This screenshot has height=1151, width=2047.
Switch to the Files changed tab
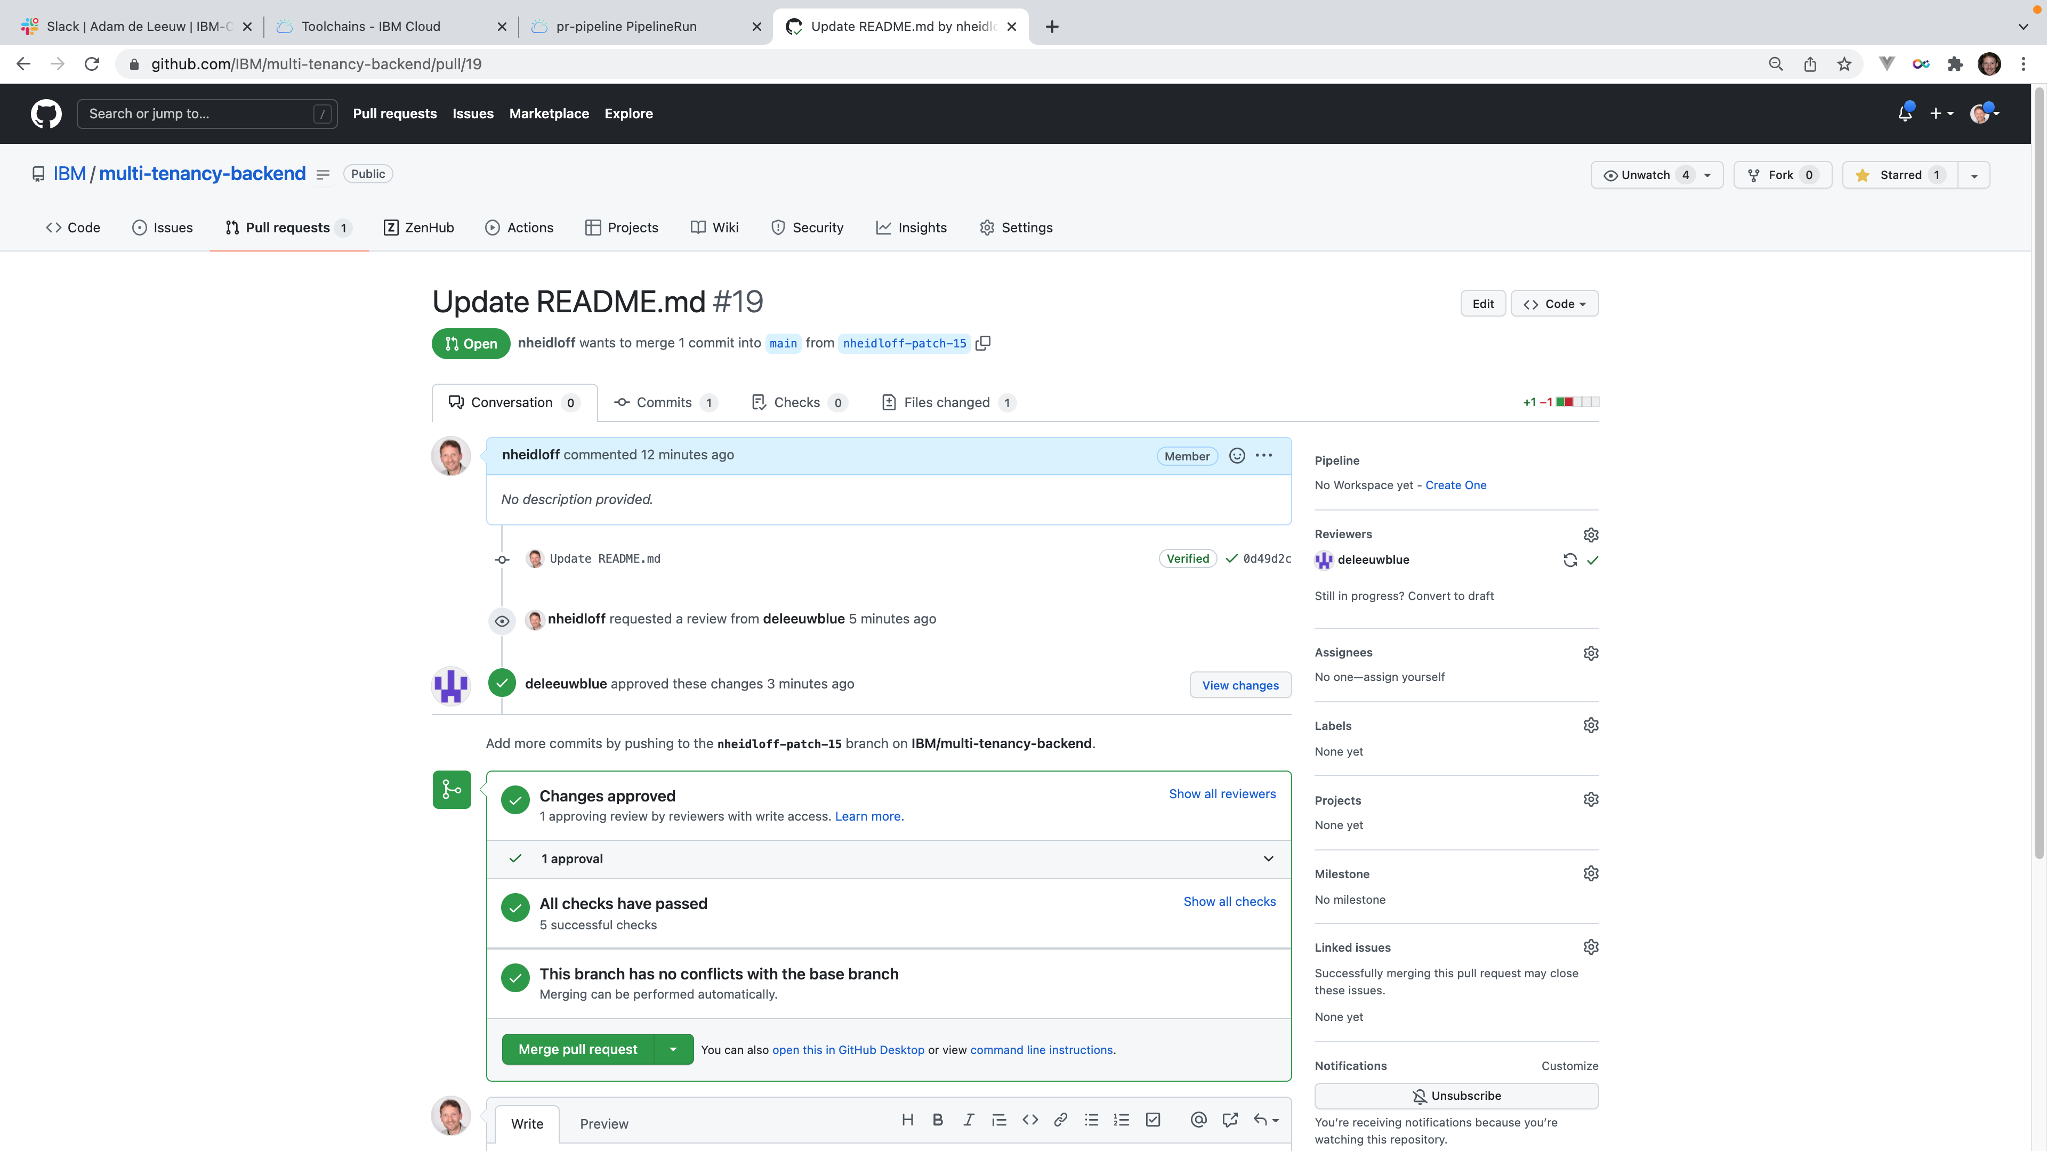click(x=947, y=403)
